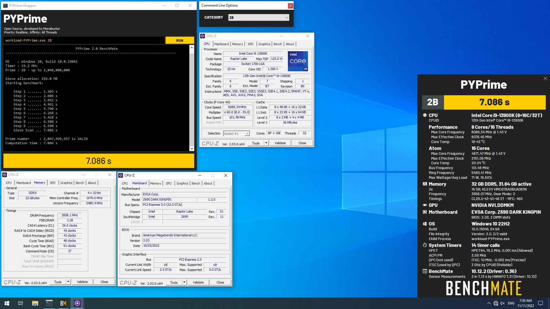
Task: Click PYPrime Wrapper title bar icon
Action: [5, 5]
